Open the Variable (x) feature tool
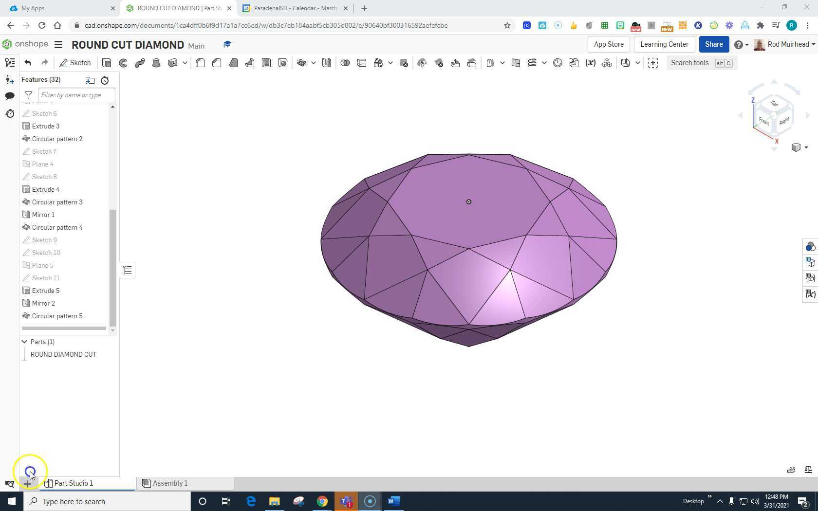 (x=590, y=63)
